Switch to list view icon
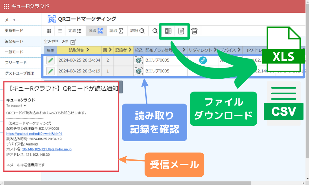309x185 pixels. pyautogui.click(x=60, y=31)
